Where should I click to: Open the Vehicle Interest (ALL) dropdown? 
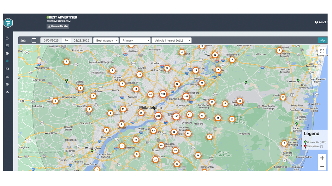(171, 40)
